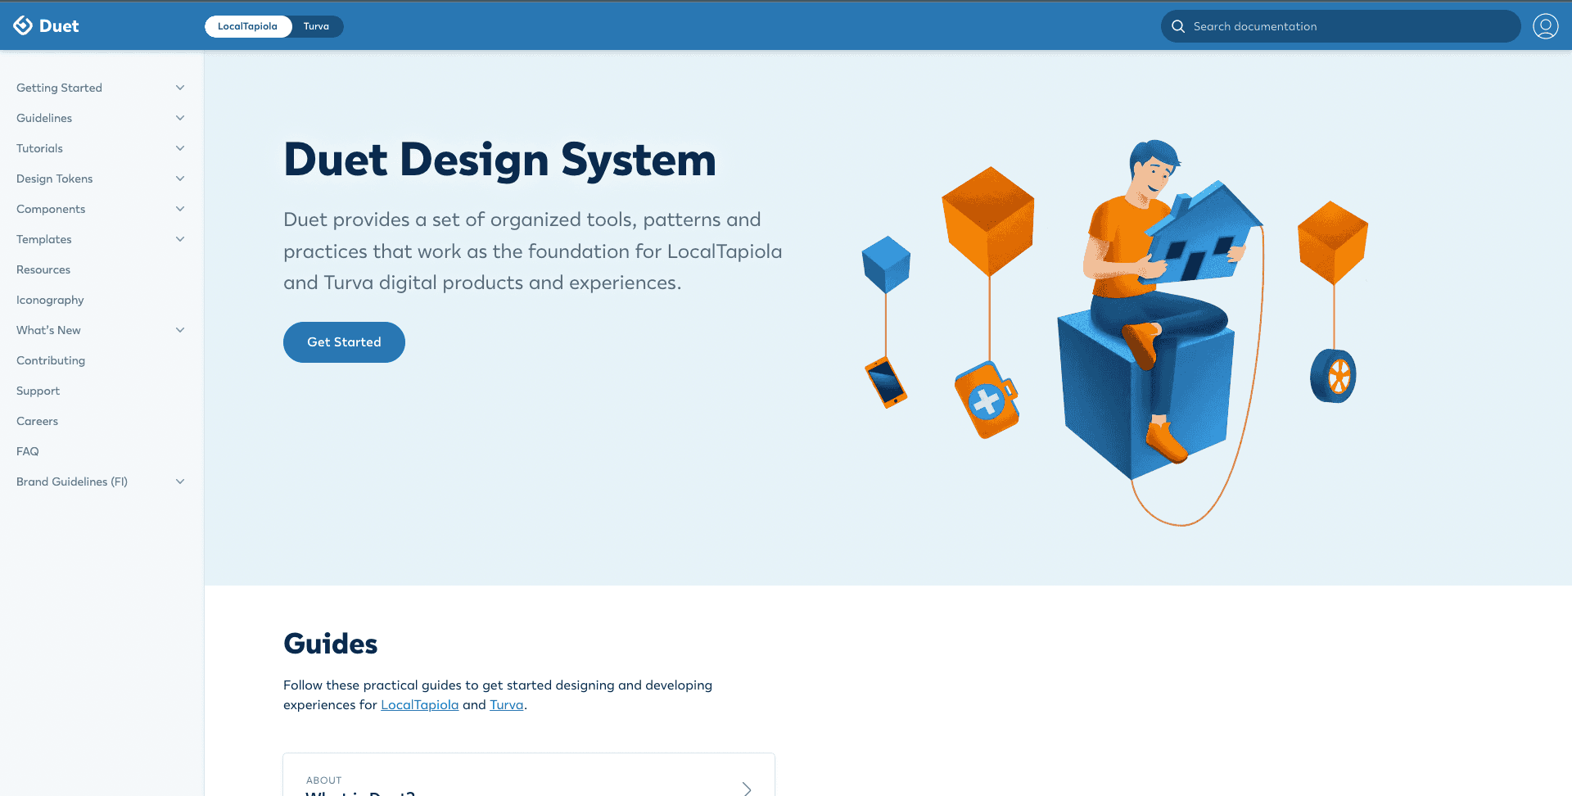
Task: Switch theme to LocalTapiola
Action: (248, 26)
